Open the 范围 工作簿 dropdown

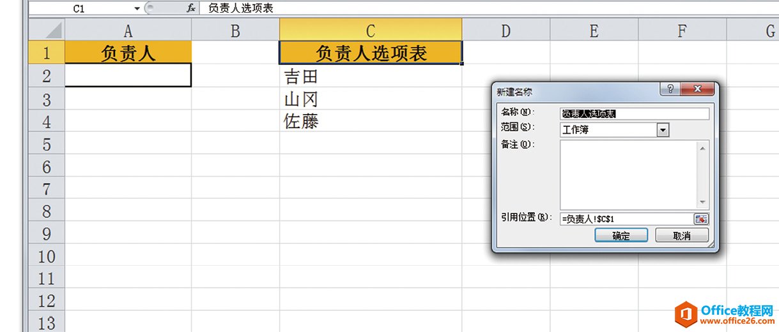pos(662,130)
